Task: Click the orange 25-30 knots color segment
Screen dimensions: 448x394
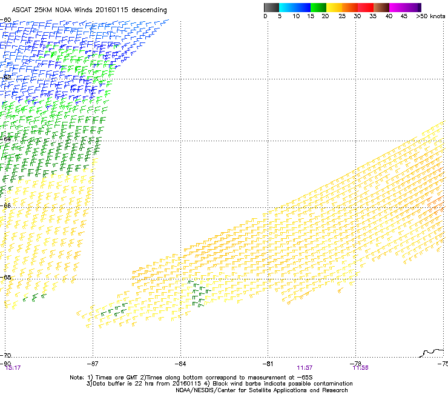Action: [350, 7]
